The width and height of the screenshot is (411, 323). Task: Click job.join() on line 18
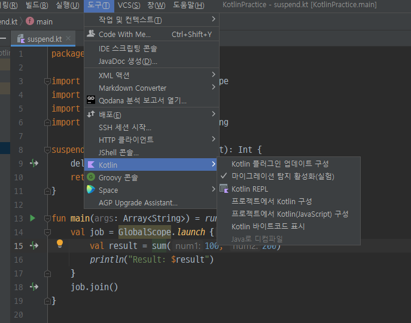pyautogui.click(x=94, y=287)
